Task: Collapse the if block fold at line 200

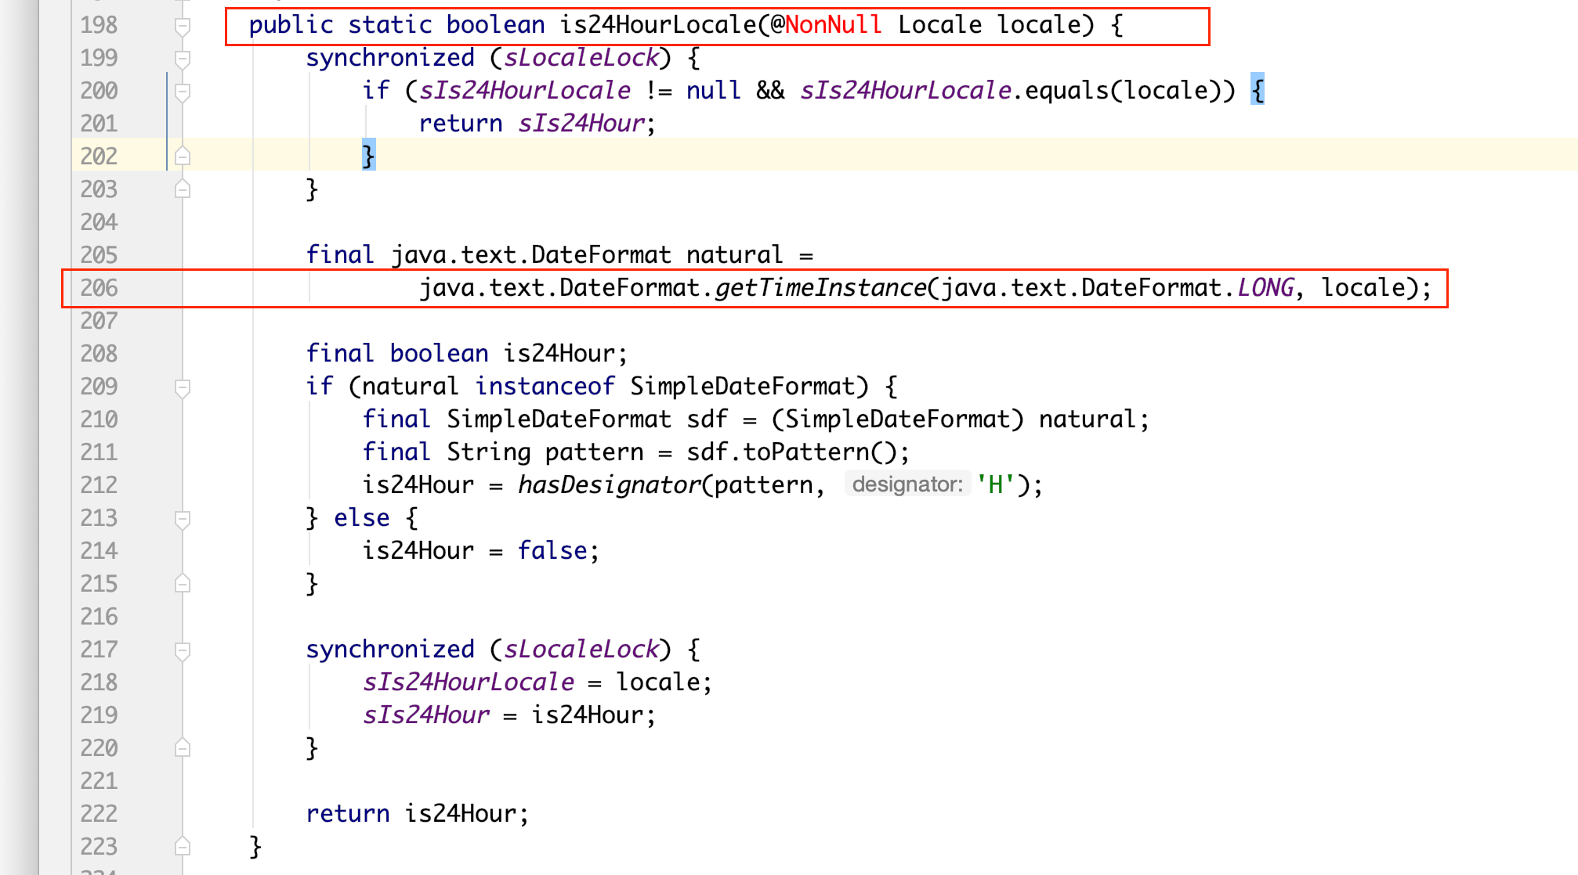Action: [183, 92]
